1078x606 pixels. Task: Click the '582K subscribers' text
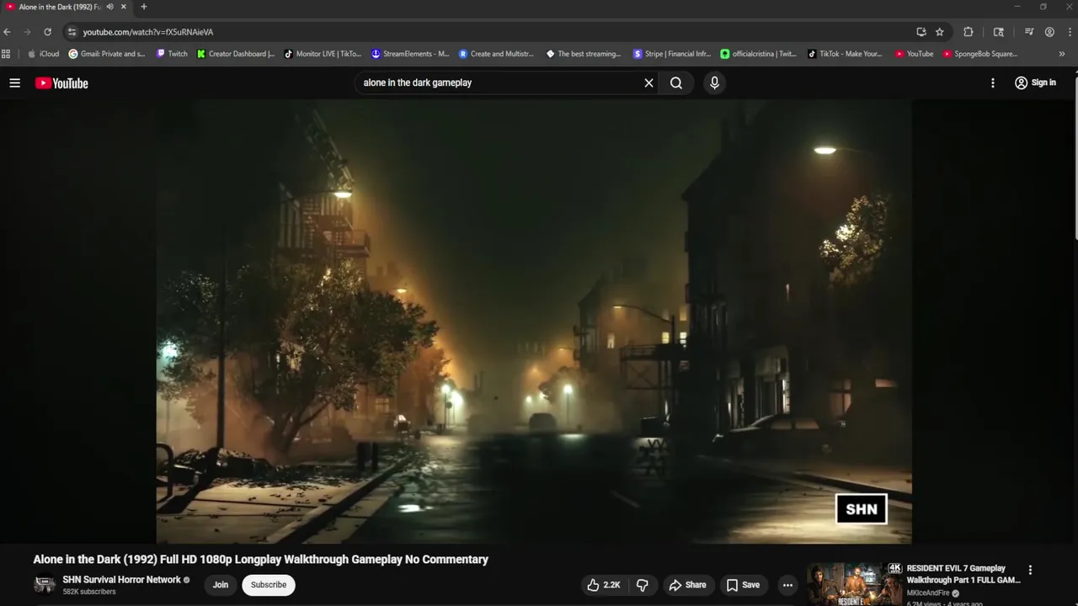tap(89, 592)
